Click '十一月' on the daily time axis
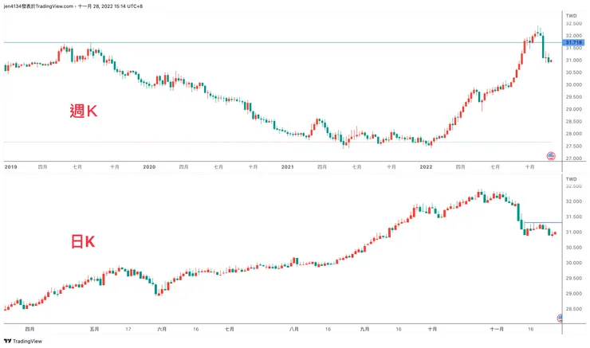This screenshot has width=590, height=348. pyautogui.click(x=497, y=329)
